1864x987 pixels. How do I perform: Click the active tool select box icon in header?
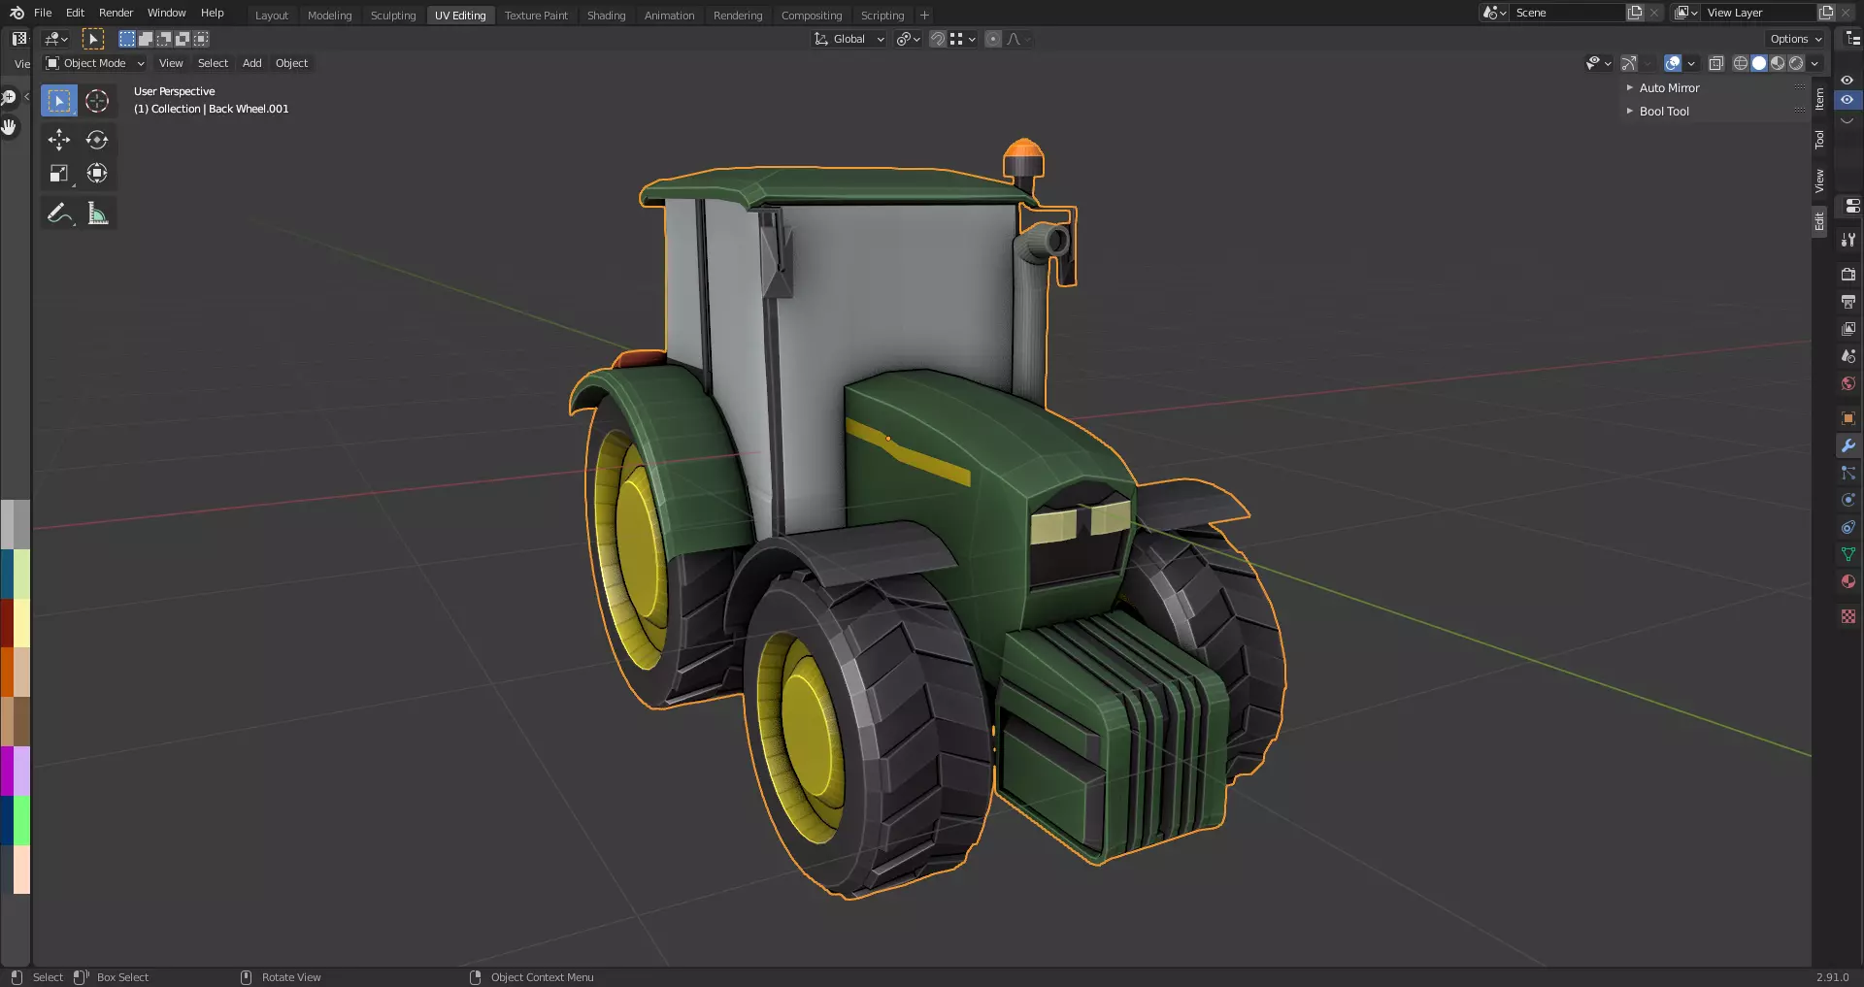pyautogui.click(x=93, y=39)
